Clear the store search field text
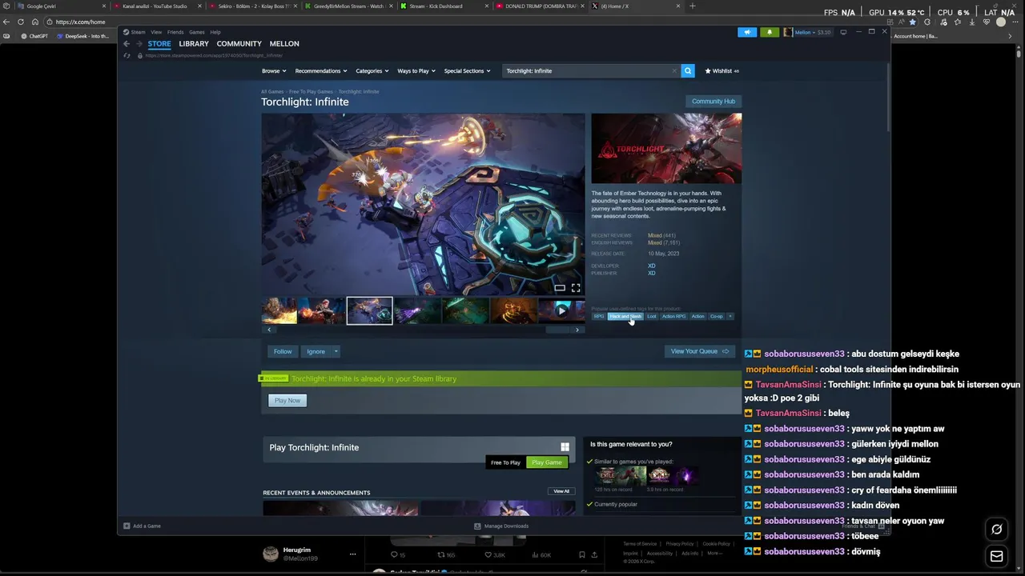 click(674, 70)
